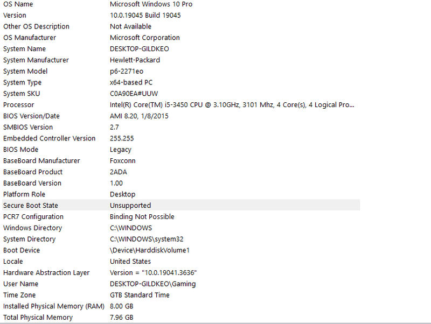The height and width of the screenshot is (324, 431).
Task: Select the PCR7 Configuration item
Action: [x=33, y=217]
